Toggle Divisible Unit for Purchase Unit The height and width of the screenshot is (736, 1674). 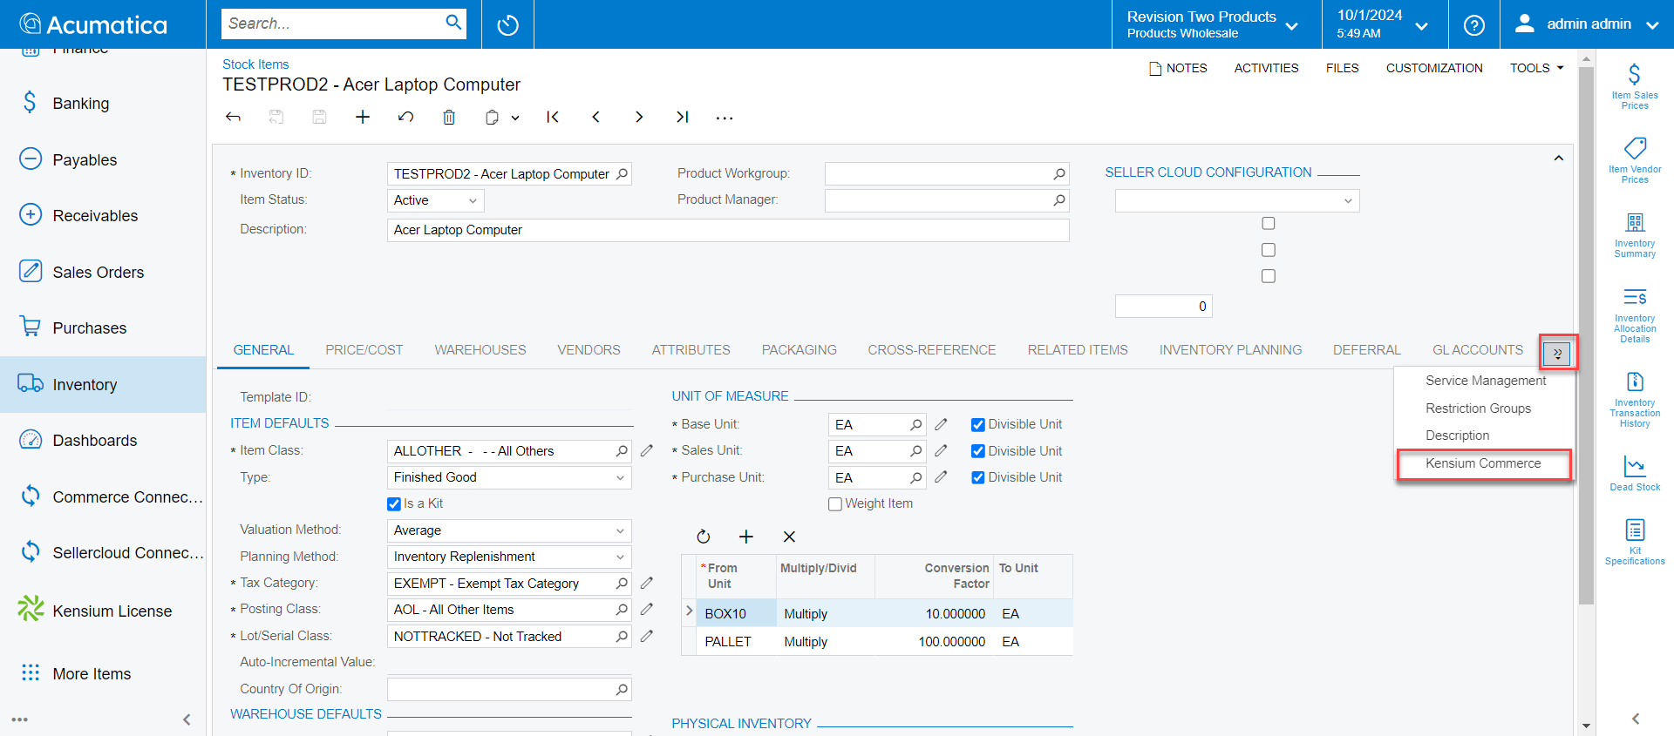[x=978, y=477]
